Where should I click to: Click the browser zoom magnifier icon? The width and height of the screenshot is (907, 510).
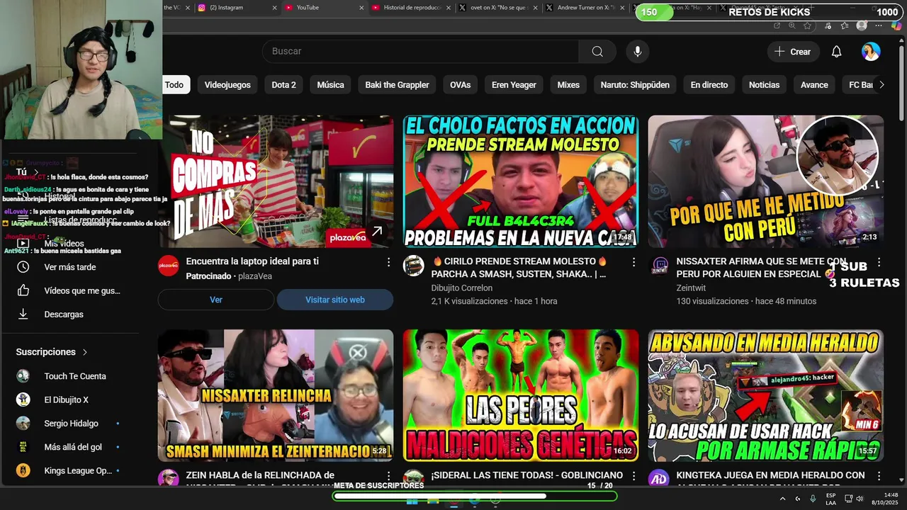point(792,25)
